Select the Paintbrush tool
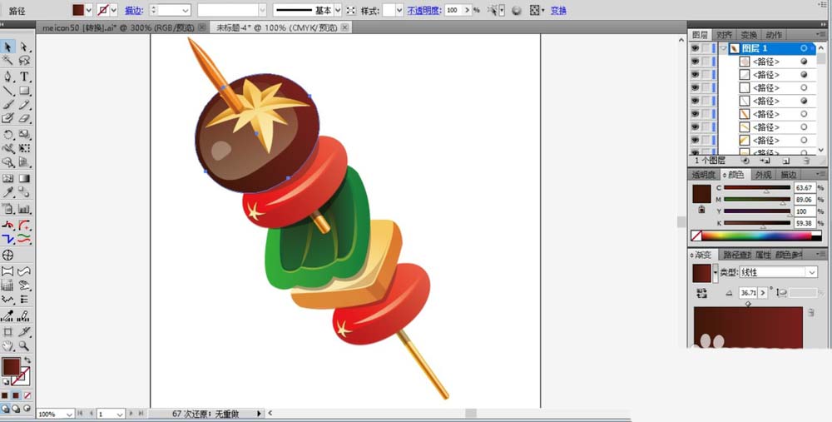 8,105
